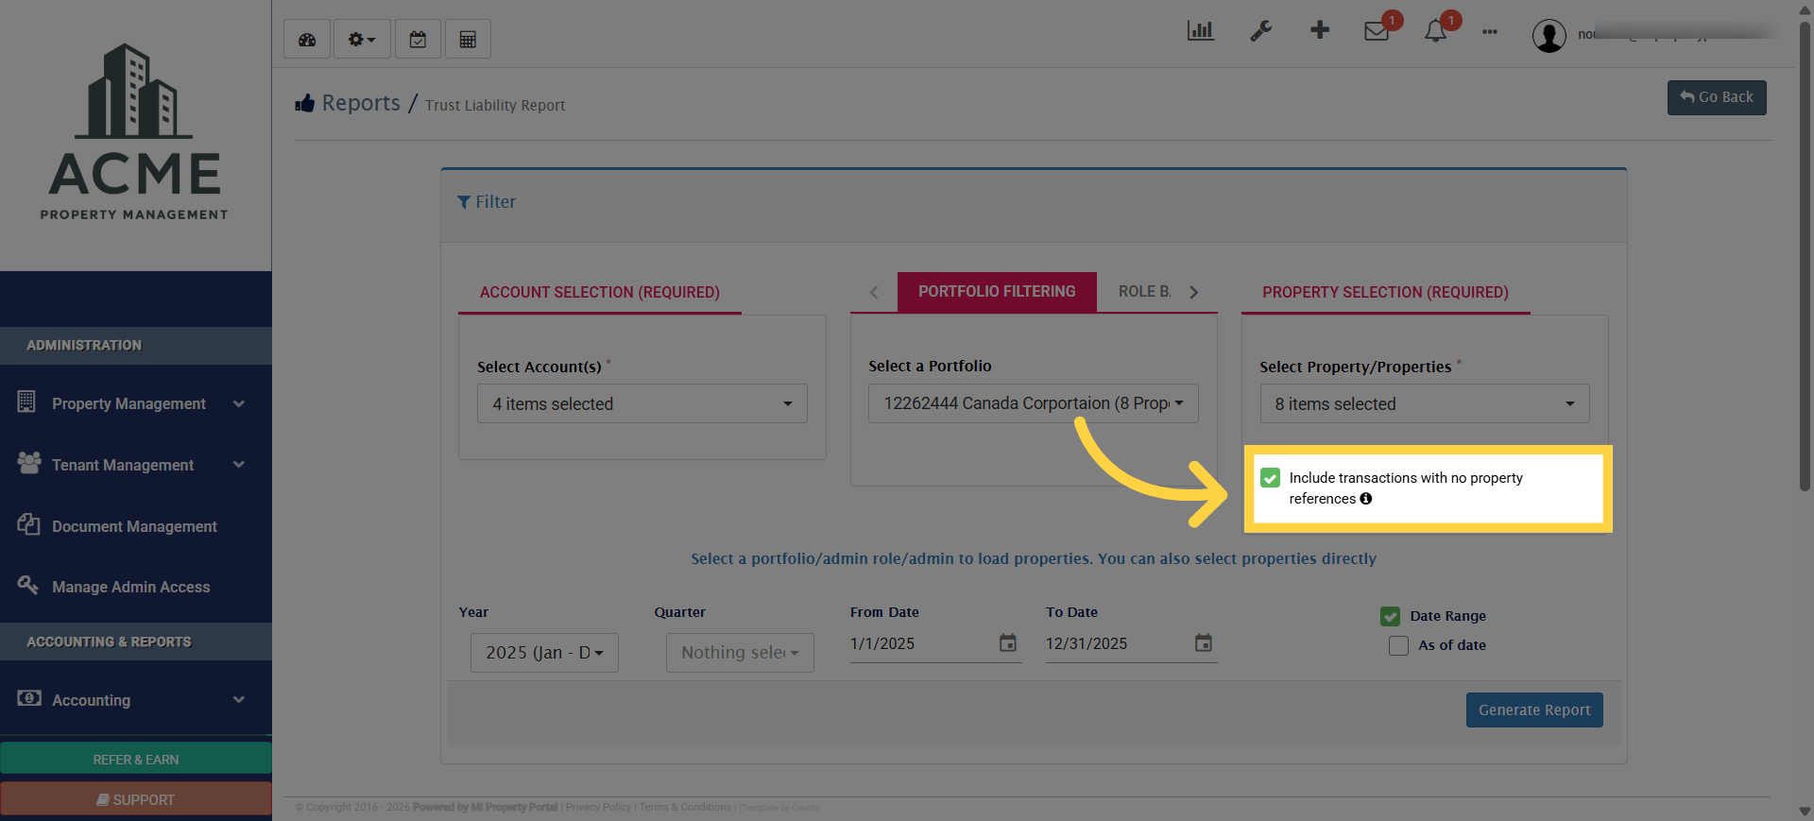The width and height of the screenshot is (1814, 821).
Task: Open the notifications bell icon
Action: pos(1435,31)
